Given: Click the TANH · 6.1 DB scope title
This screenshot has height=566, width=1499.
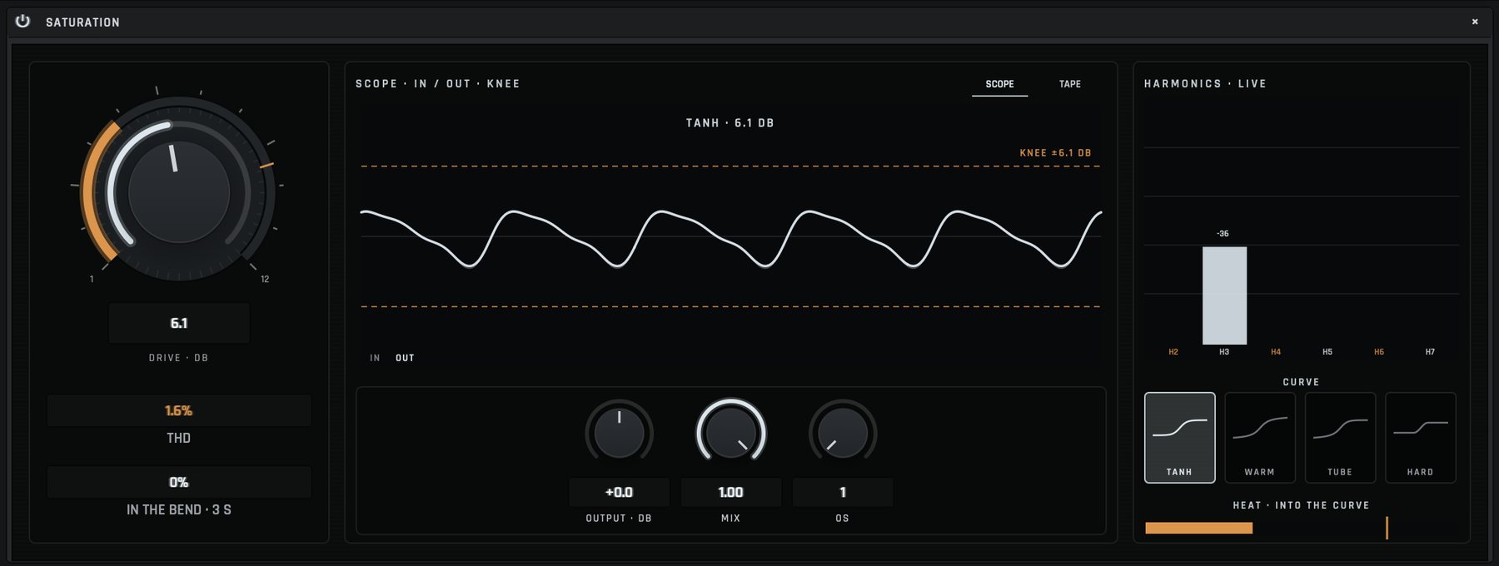Looking at the screenshot, I should click(730, 123).
